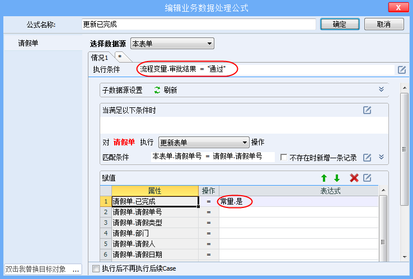413x279 pixels.
Task: Click the empty 当满足以下条件时 condition area
Action: tap(244, 125)
